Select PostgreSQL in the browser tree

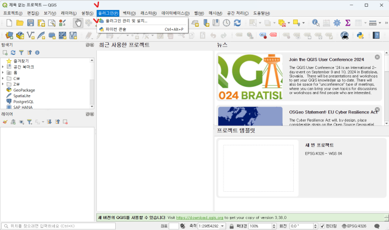coord(24,101)
